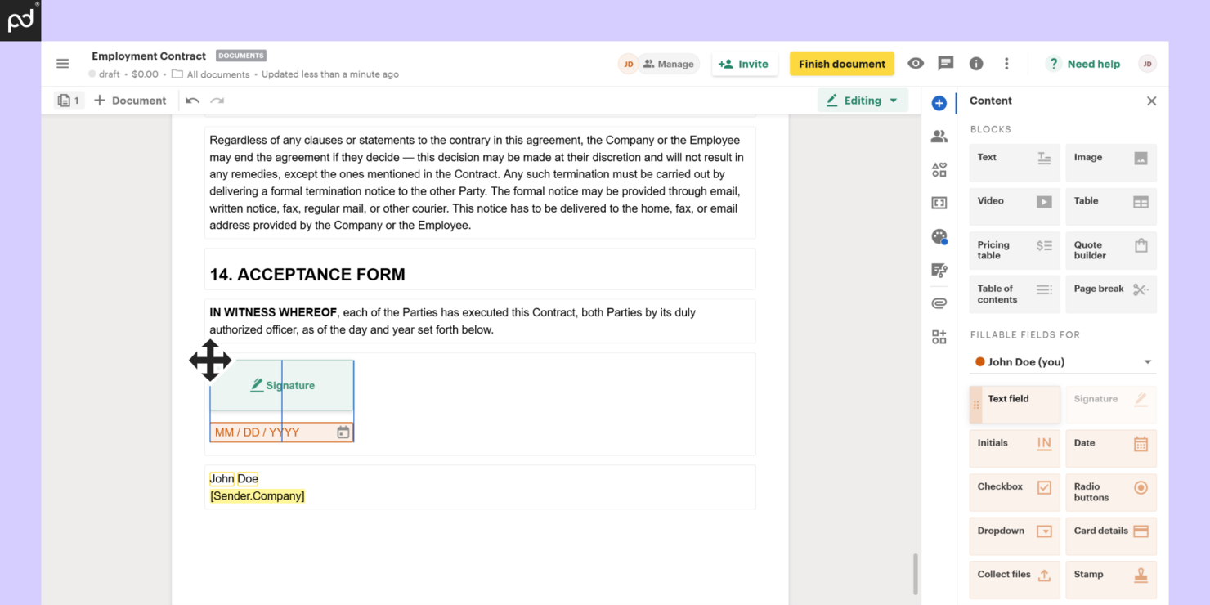Image resolution: width=1210 pixels, height=605 pixels.
Task: Open the attachments paperclip sidebar icon
Action: (939, 303)
